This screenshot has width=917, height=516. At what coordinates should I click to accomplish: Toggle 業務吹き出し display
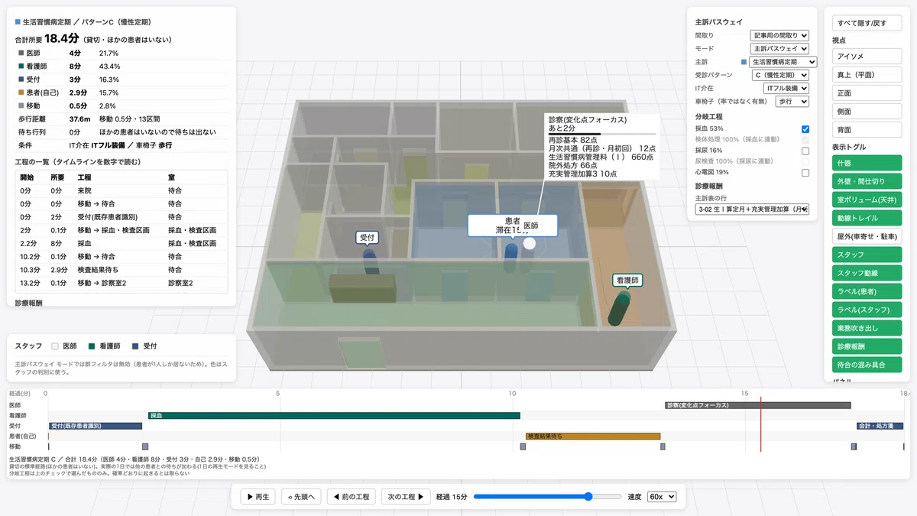pos(867,328)
